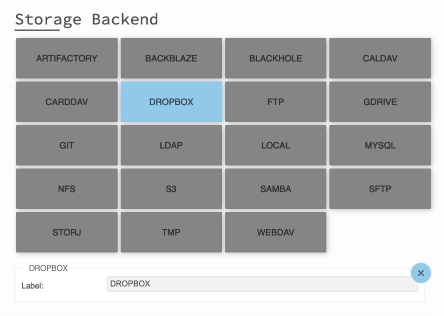Select the NFS backend option
The width and height of the screenshot is (444, 316).
click(67, 188)
